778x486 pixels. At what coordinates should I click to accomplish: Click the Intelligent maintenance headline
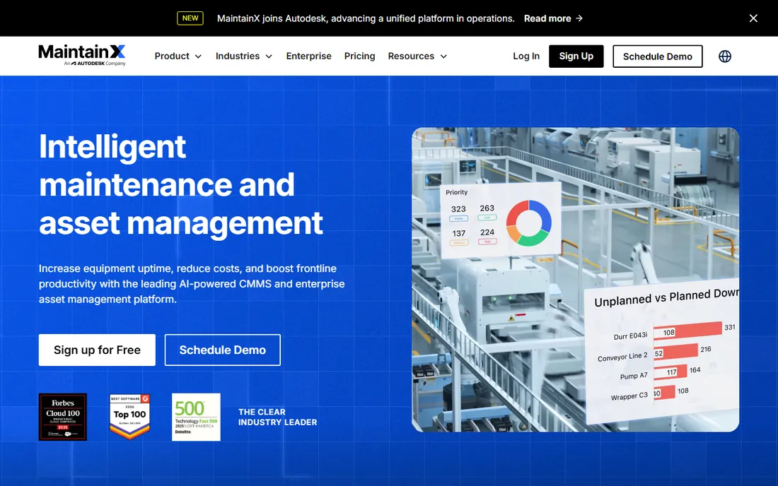click(180, 184)
